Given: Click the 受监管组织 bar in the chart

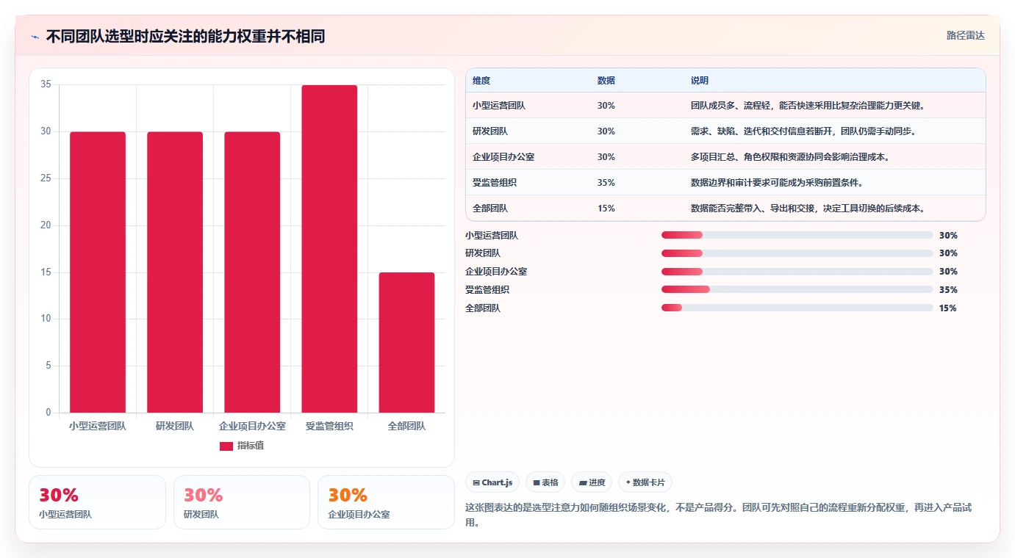Looking at the screenshot, I should pos(329,249).
